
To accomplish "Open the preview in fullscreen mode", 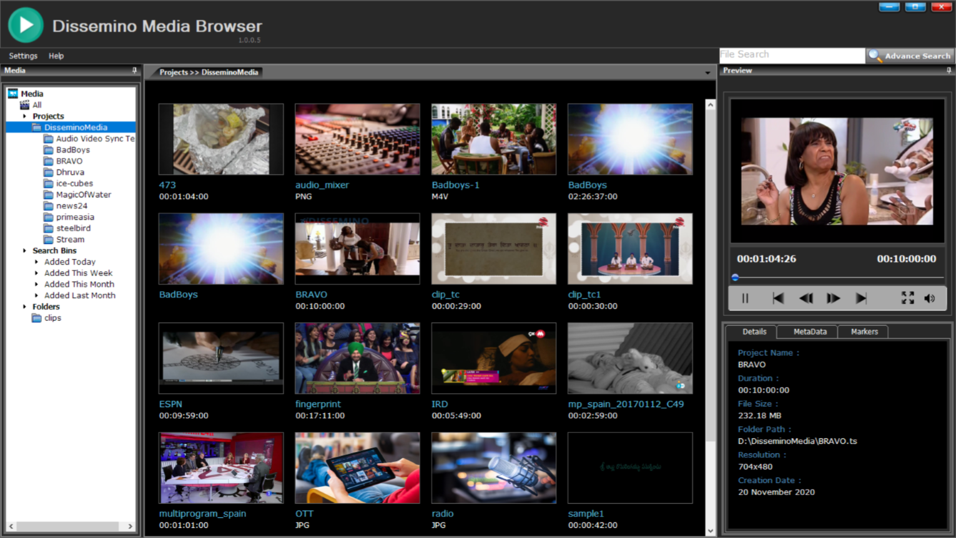I will 907,298.
